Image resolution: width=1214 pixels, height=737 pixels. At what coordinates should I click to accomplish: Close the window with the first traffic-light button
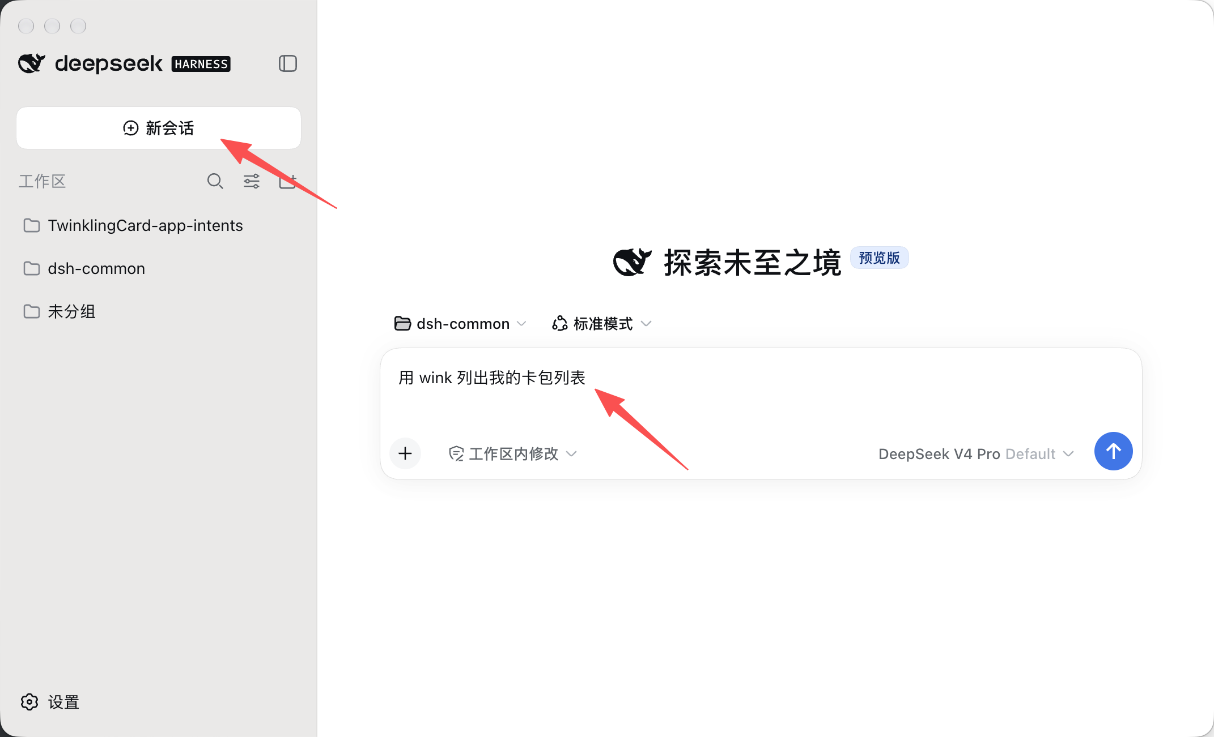[26, 26]
